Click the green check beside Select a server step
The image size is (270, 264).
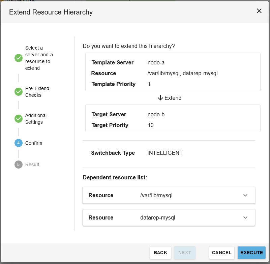(19, 58)
